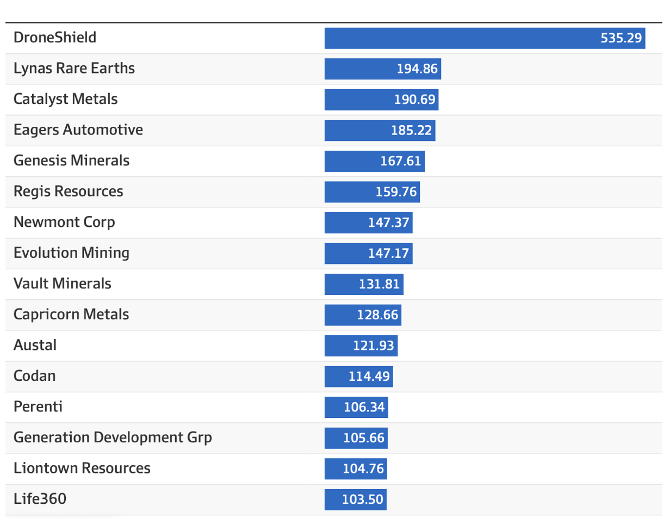Click the Catalyst Metals row label
The height and width of the screenshot is (518, 670).
click(x=65, y=99)
